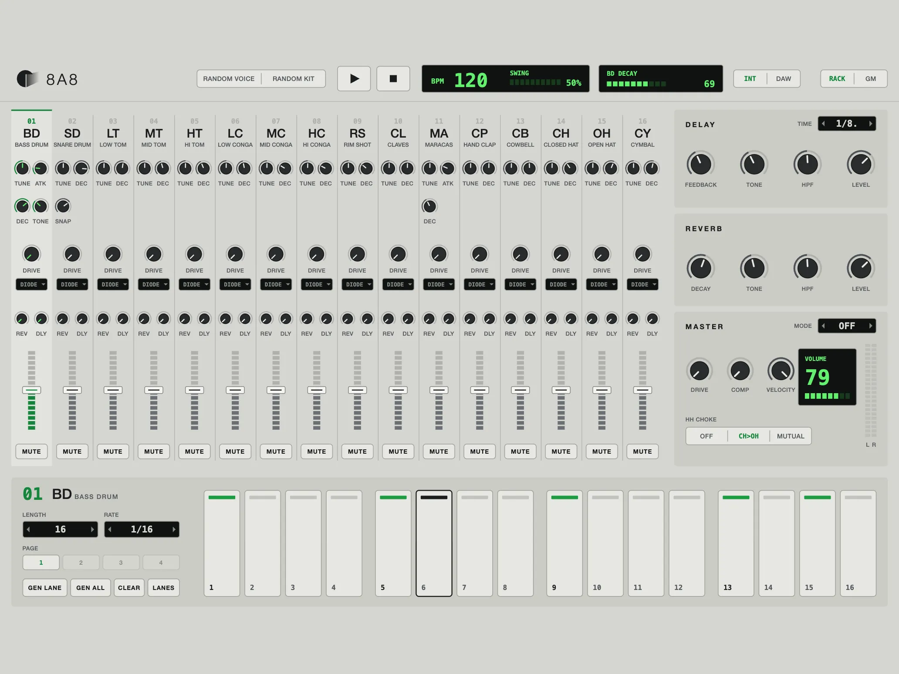Viewport: 899px width, 674px height.
Task: Click the Master DRIVE knob
Action: click(699, 371)
